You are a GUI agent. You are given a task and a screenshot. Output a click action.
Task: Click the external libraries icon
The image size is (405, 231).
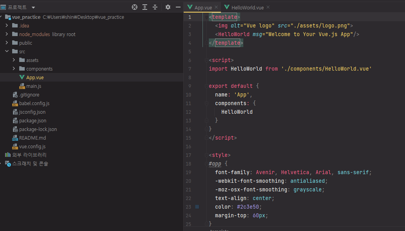8,155
